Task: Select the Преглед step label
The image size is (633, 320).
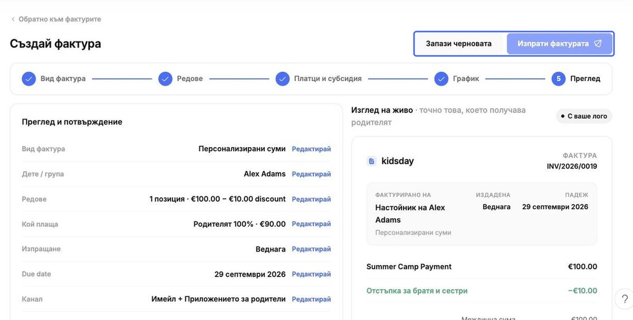Action: click(586, 79)
